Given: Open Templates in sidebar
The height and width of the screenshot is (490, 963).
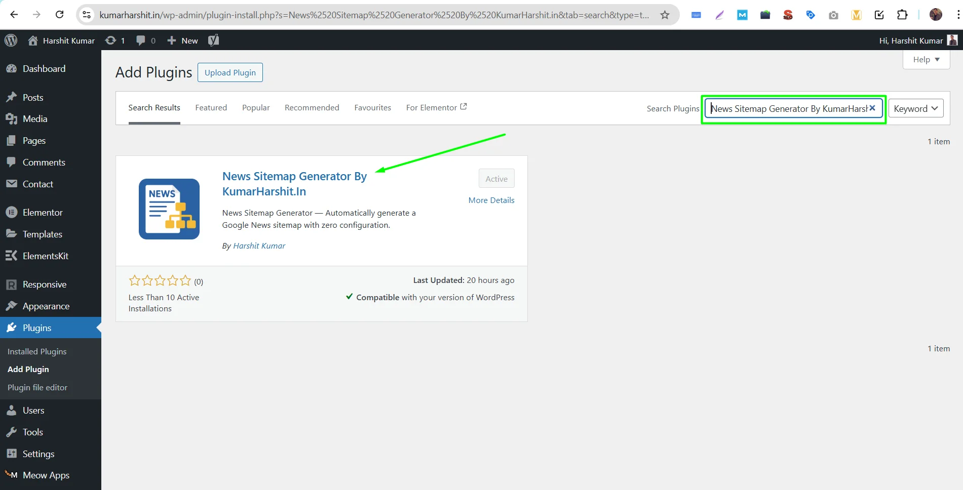Looking at the screenshot, I should pyautogui.click(x=51, y=234).
